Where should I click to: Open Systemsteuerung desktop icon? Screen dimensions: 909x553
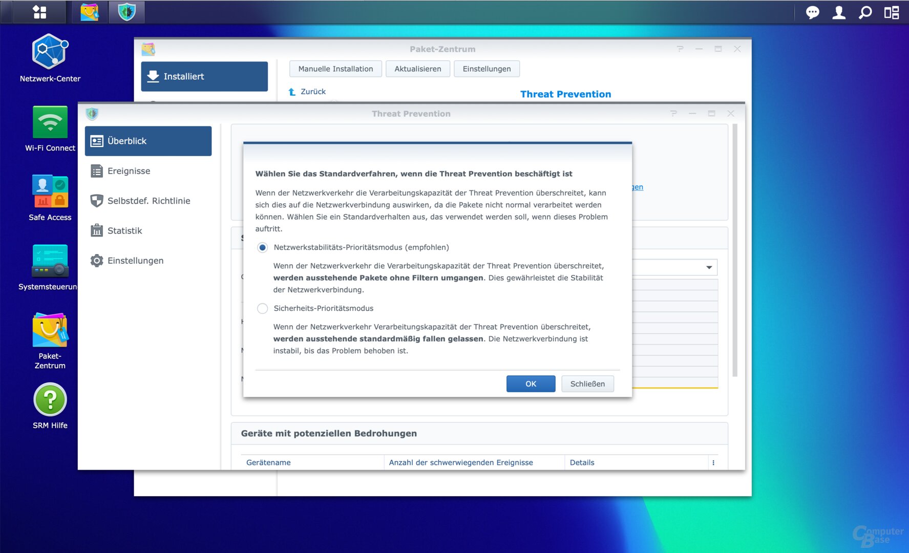click(x=50, y=267)
